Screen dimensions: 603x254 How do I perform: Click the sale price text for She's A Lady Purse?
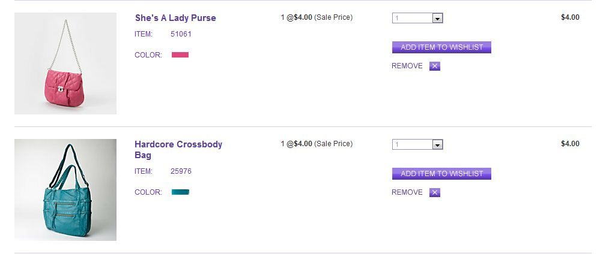pos(317,17)
